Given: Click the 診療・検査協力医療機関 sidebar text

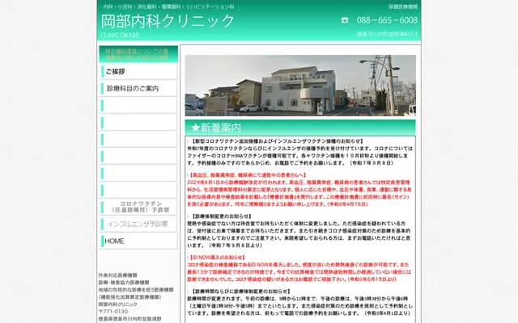Looking at the screenshot, I should click(x=124, y=283).
